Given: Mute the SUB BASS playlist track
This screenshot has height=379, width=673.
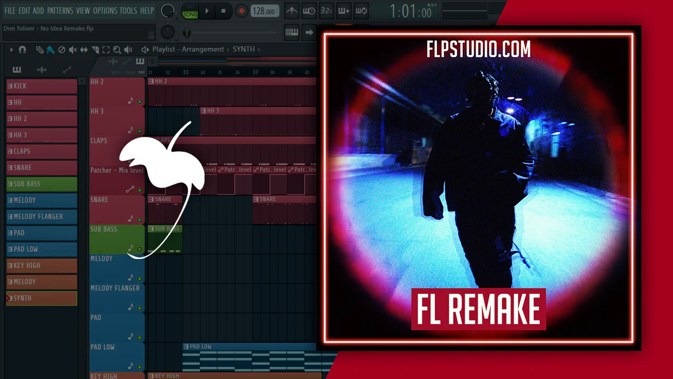Looking at the screenshot, I should click(140, 249).
